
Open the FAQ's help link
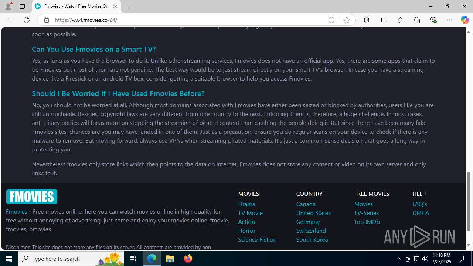coord(420,204)
